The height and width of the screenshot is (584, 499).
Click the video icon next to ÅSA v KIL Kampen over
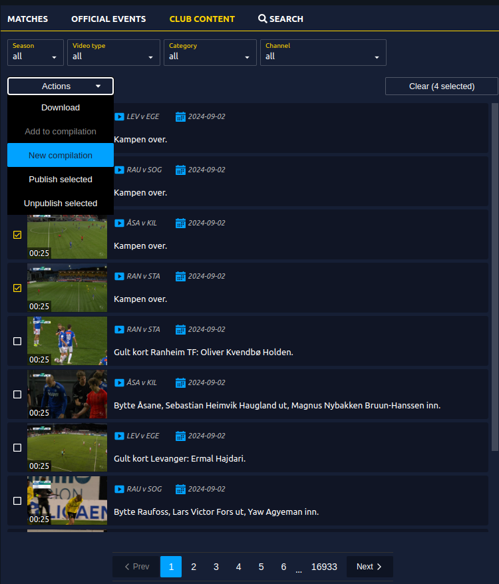coord(119,223)
